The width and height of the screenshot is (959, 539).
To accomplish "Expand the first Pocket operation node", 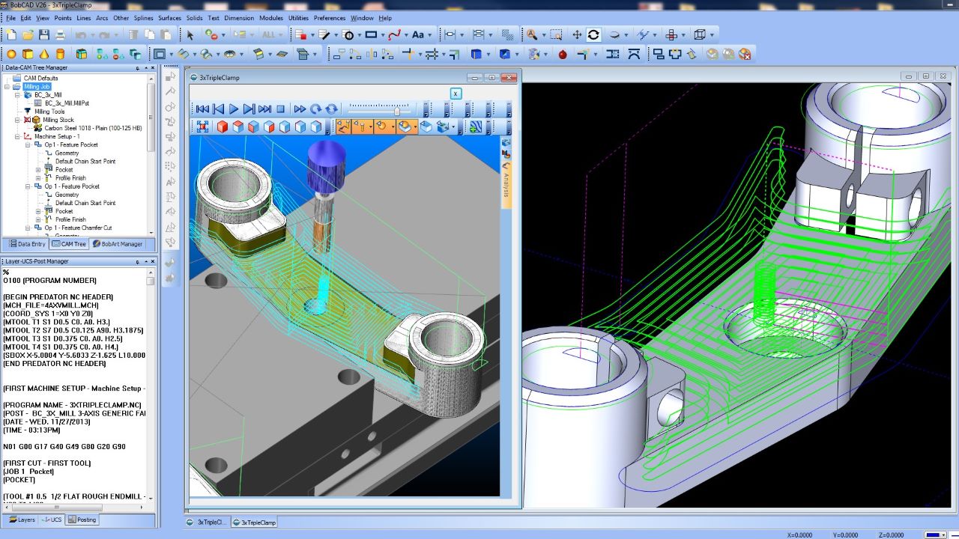I will click(x=38, y=170).
